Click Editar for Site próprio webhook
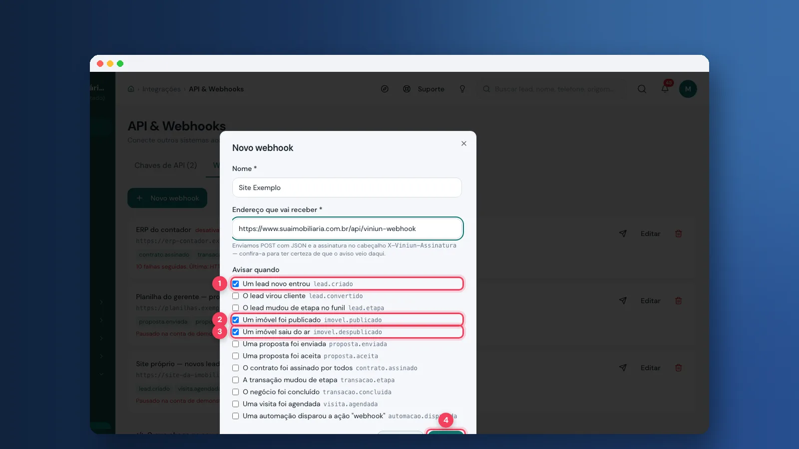 [x=650, y=368]
